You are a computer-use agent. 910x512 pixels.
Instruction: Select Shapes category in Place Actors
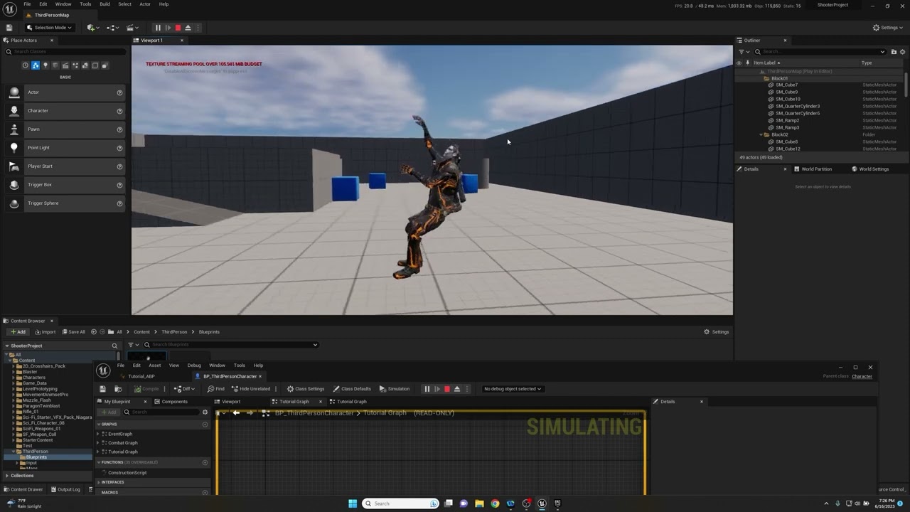[55, 65]
